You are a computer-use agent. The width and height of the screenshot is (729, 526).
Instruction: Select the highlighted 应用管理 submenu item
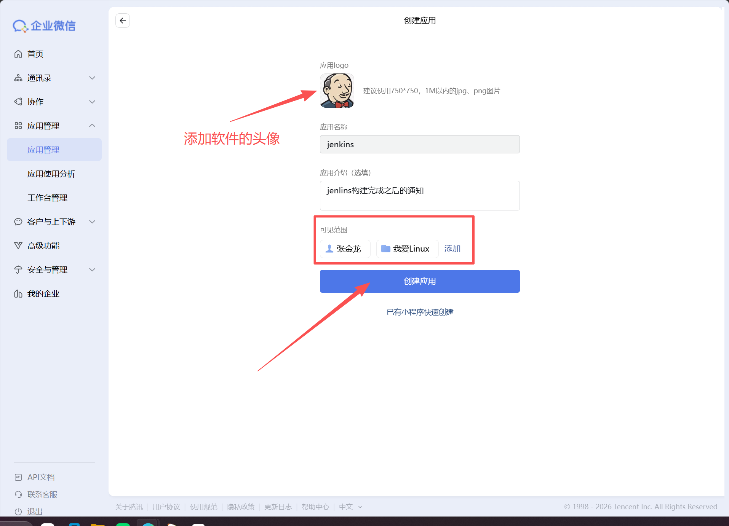pyautogui.click(x=54, y=150)
